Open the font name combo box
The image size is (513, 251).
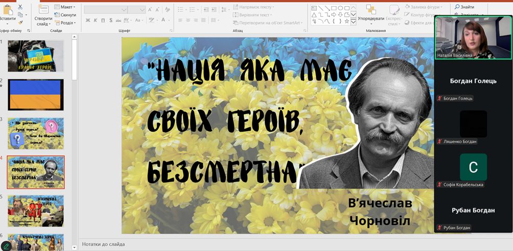coord(105,9)
